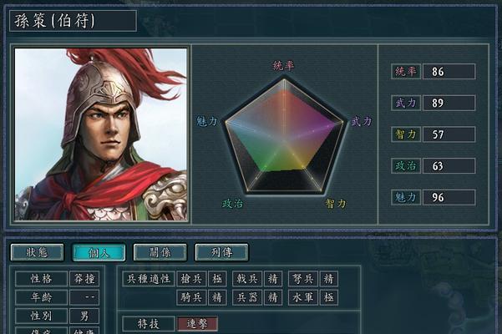
Task: Select the 水軍 navy aptitude cell
Action: click(x=303, y=297)
